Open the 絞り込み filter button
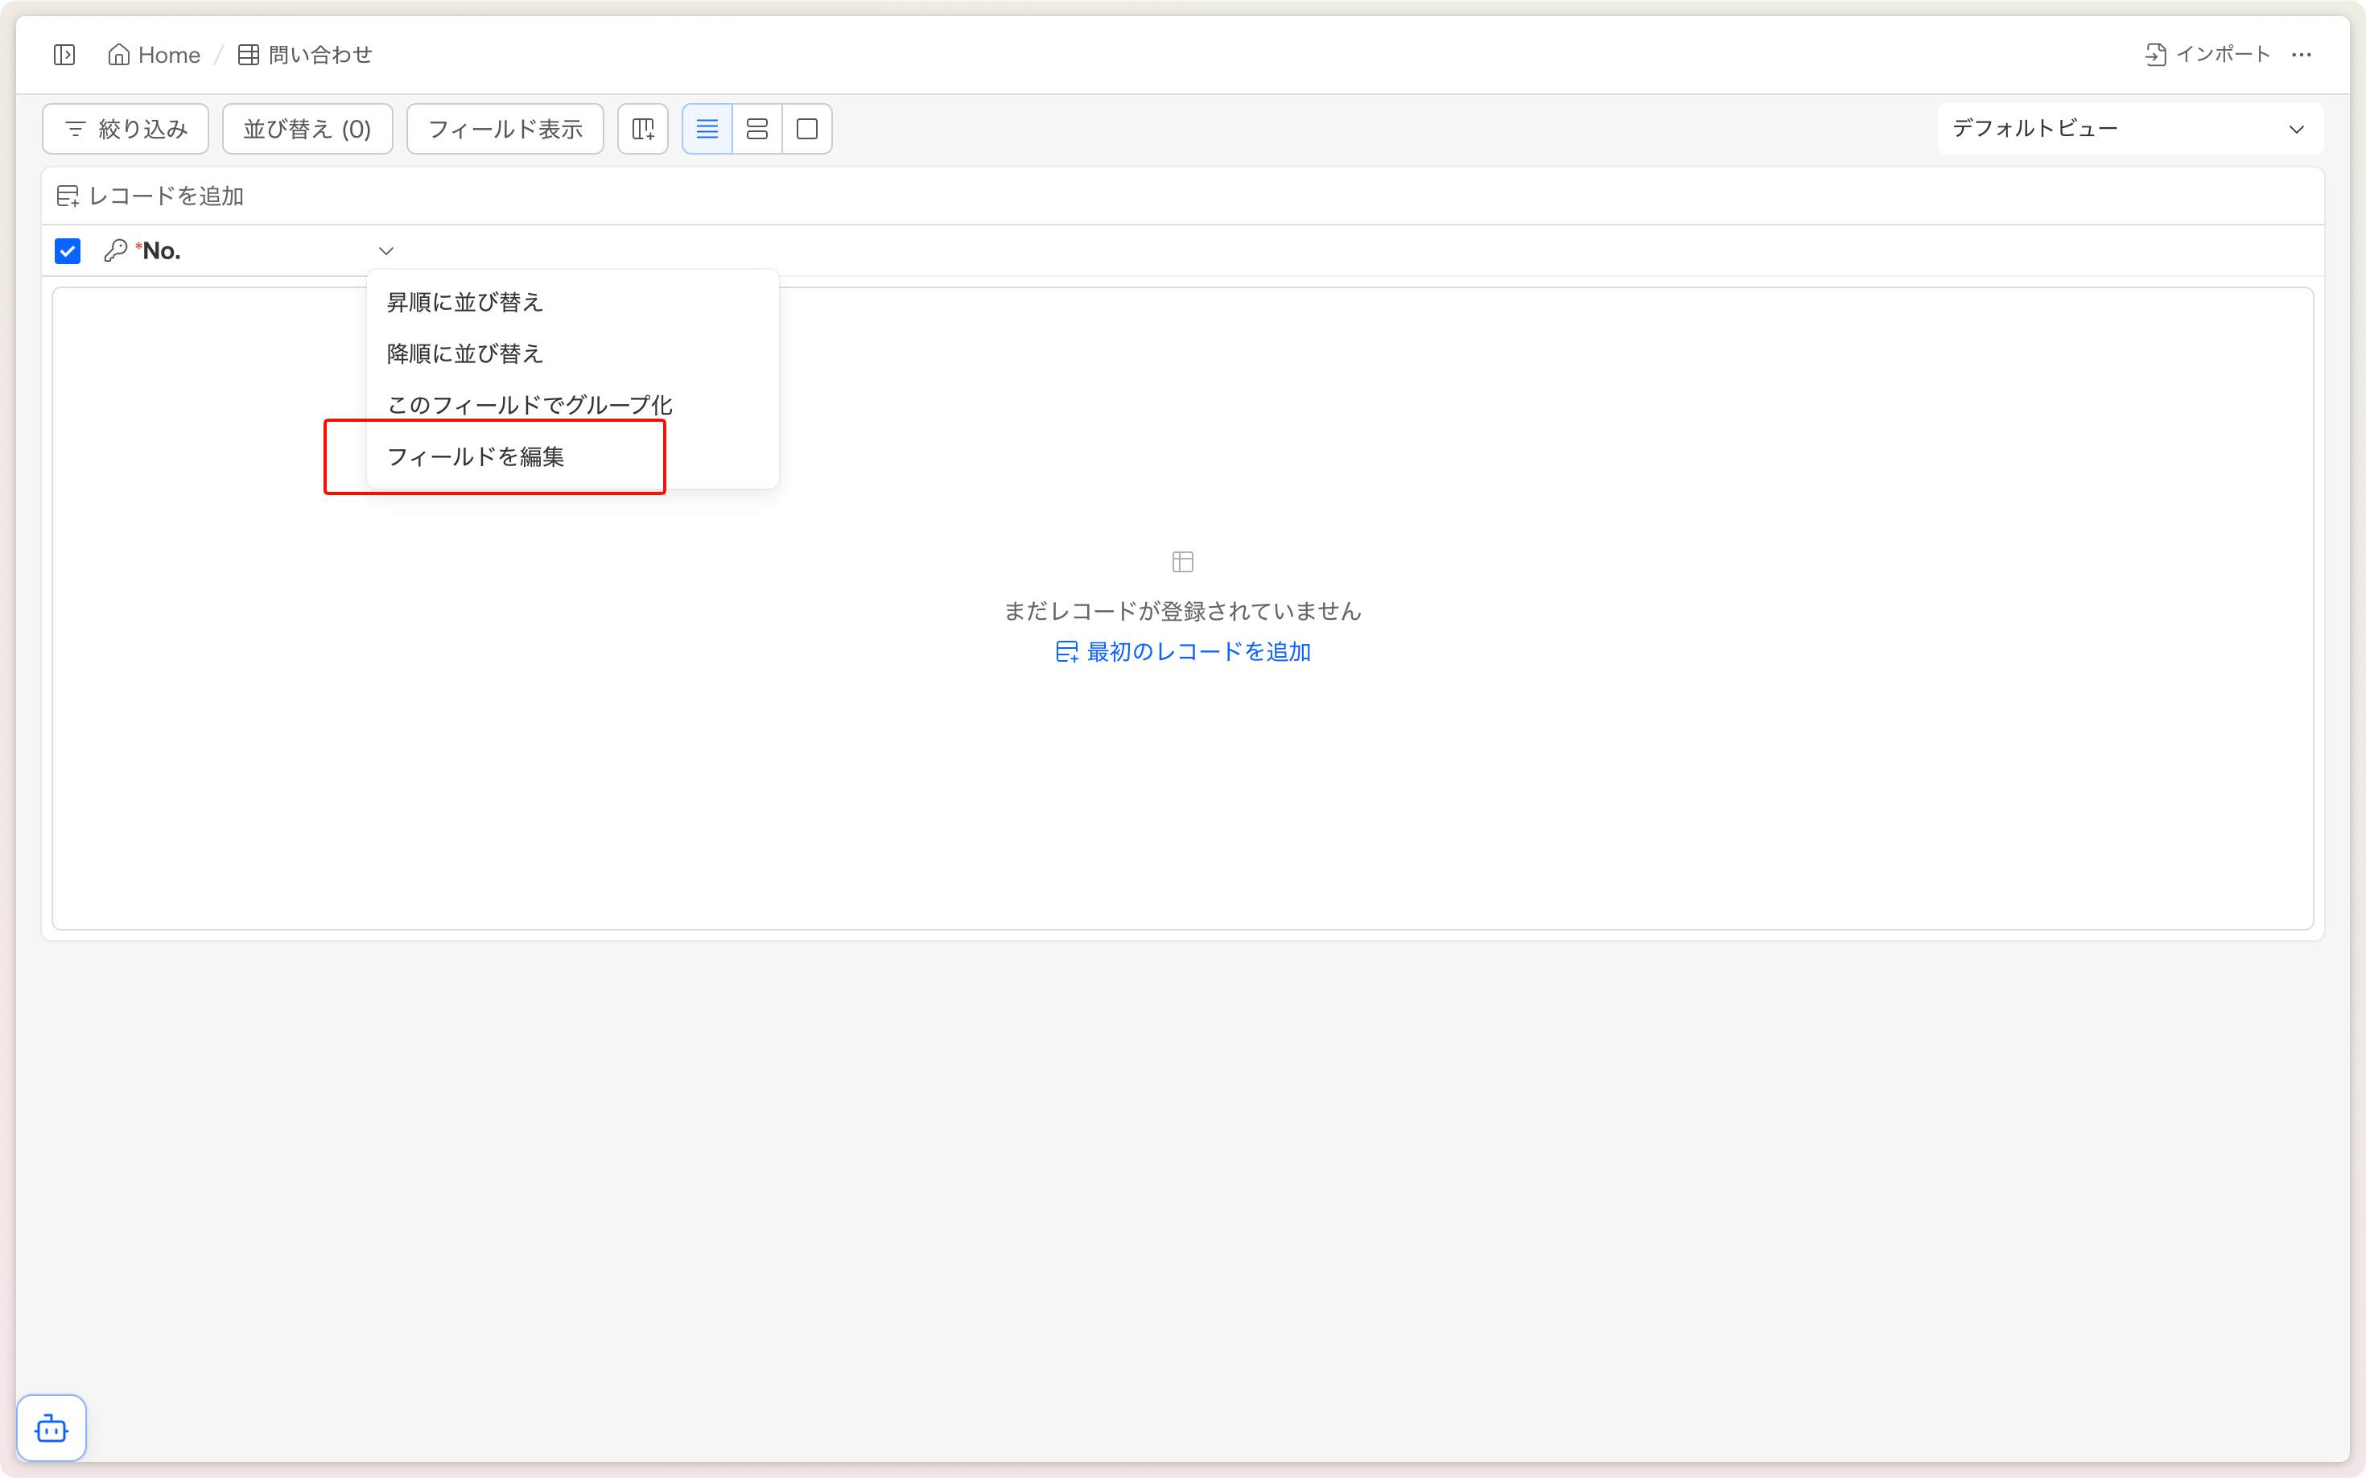 pos(125,129)
